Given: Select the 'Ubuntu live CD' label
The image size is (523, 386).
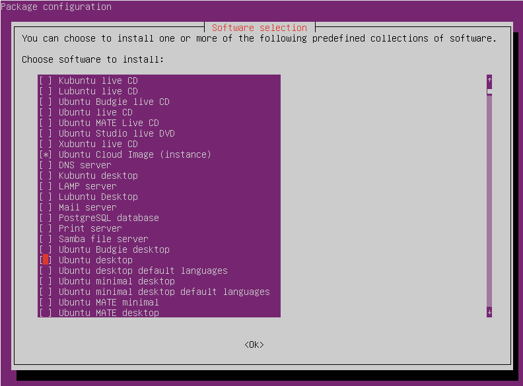Looking at the screenshot, I should pos(95,112).
